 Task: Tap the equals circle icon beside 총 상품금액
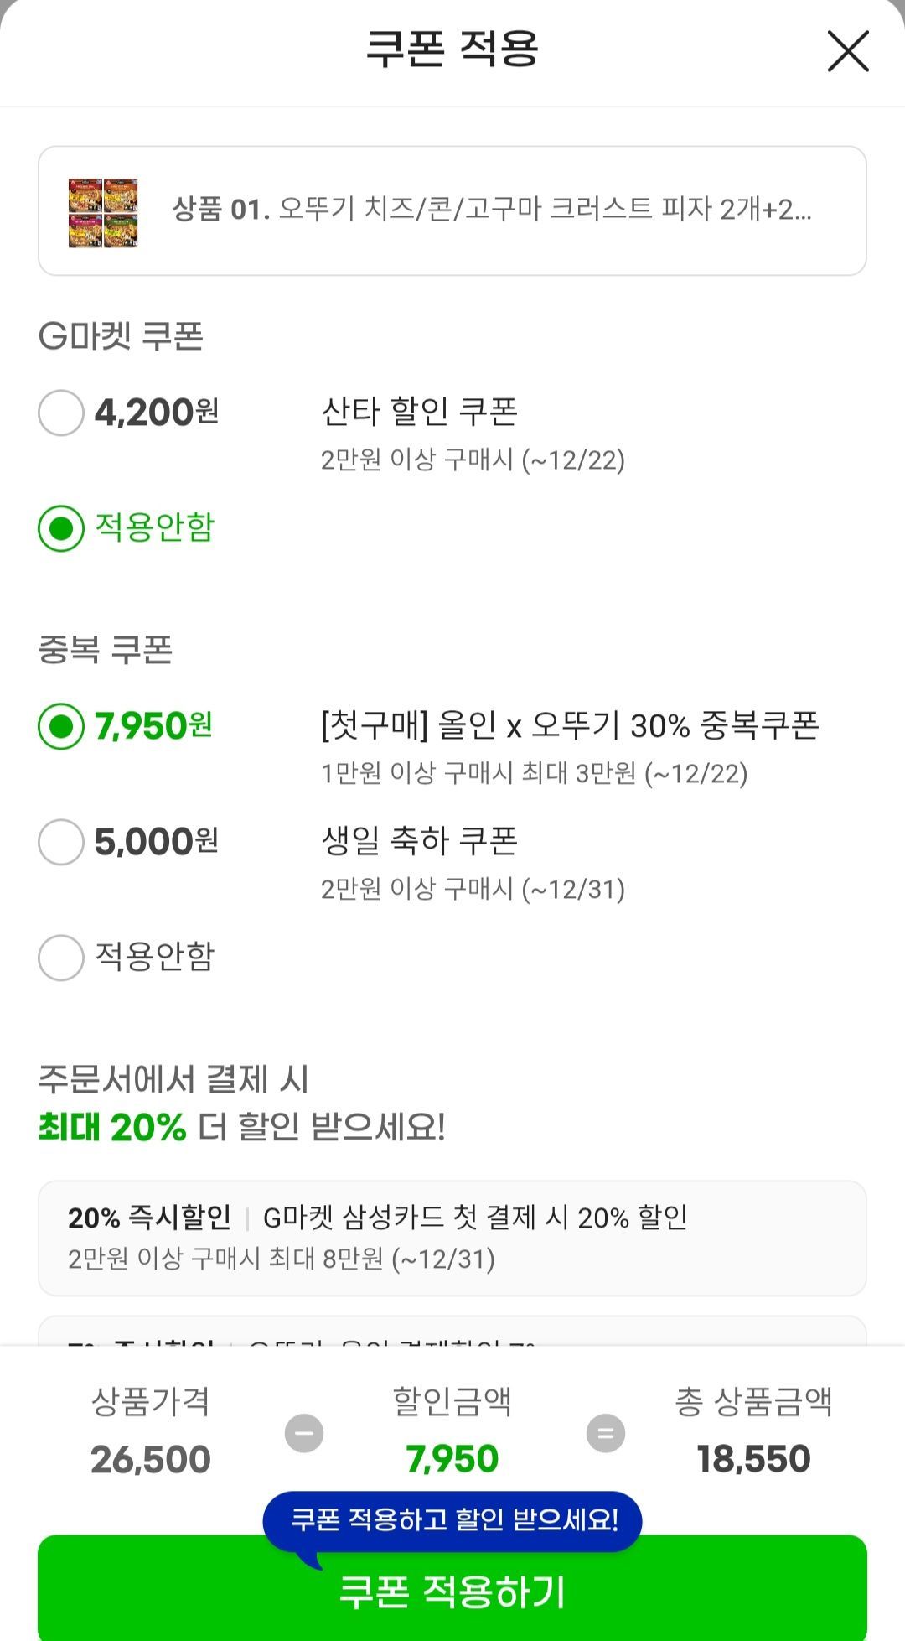(606, 1433)
